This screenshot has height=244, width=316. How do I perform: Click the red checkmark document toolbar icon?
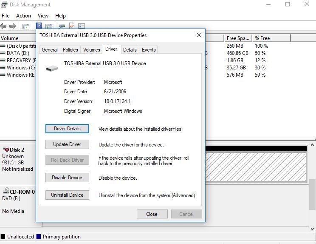pyautogui.click(x=72, y=26)
